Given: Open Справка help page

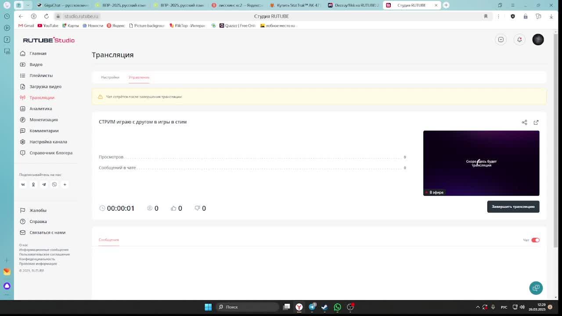Looking at the screenshot, I should [x=38, y=222].
